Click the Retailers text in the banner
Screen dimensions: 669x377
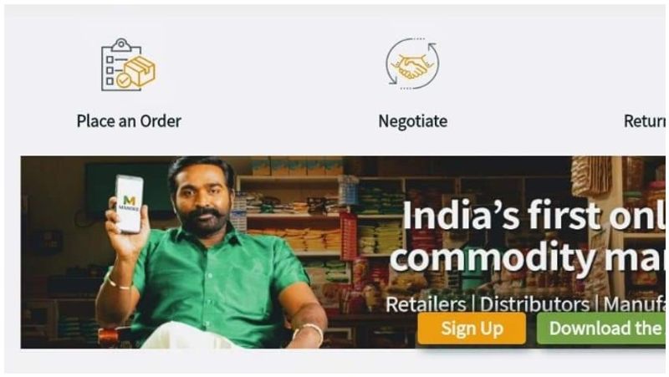(426, 304)
